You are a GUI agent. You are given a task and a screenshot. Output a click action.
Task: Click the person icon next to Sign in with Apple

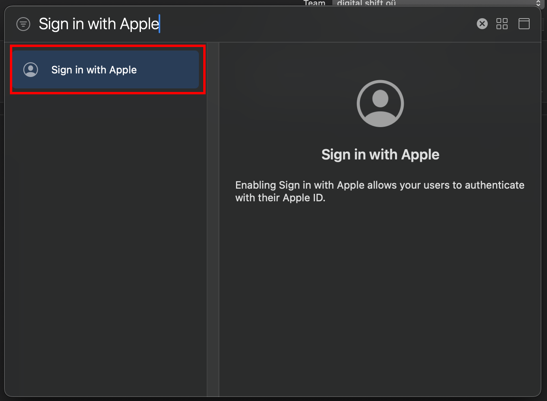pos(30,69)
